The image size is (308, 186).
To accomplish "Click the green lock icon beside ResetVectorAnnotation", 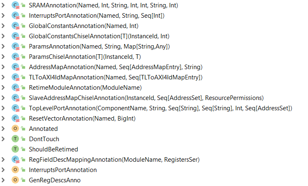I will 24,119.
